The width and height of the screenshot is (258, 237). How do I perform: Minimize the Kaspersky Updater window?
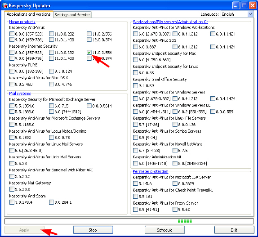click(236, 5)
